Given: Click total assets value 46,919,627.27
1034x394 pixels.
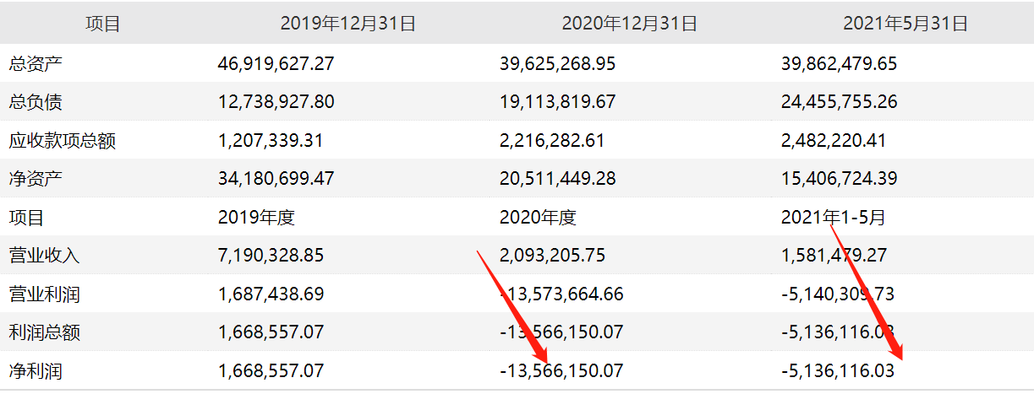Looking at the screenshot, I should pyautogui.click(x=276, y=63).
